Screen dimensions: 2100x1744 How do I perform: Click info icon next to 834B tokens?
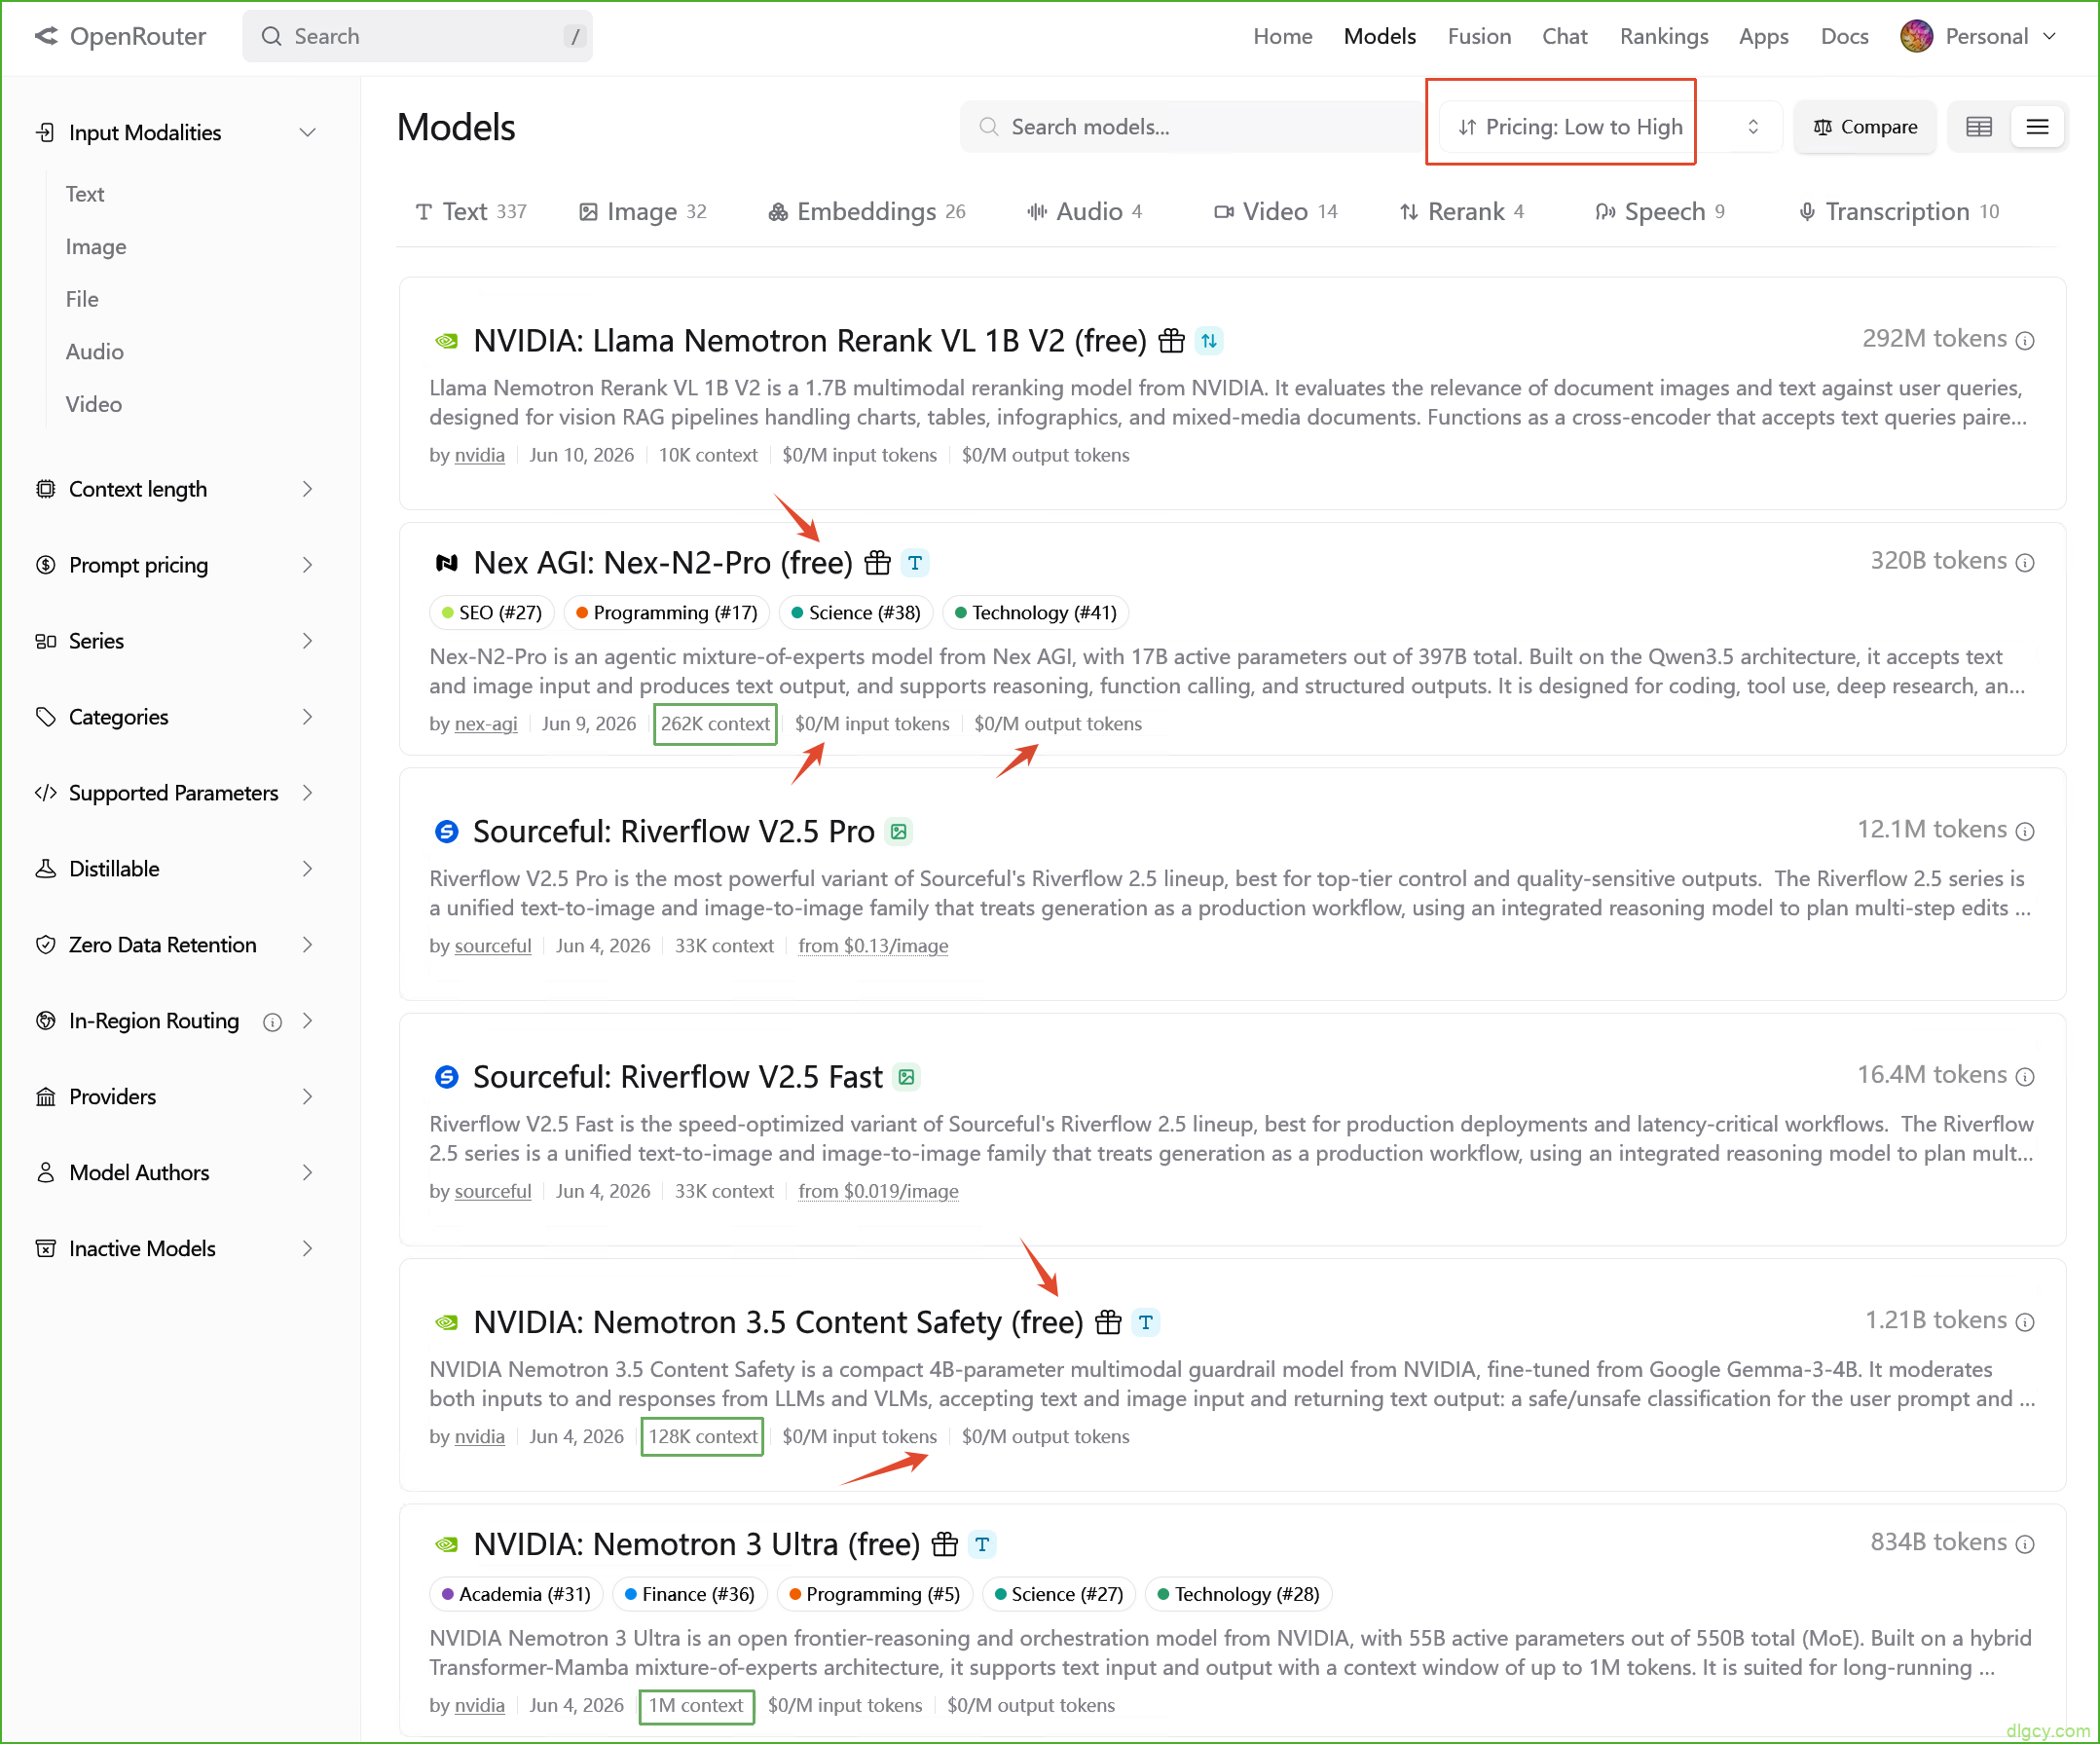click(2025, 1544)
